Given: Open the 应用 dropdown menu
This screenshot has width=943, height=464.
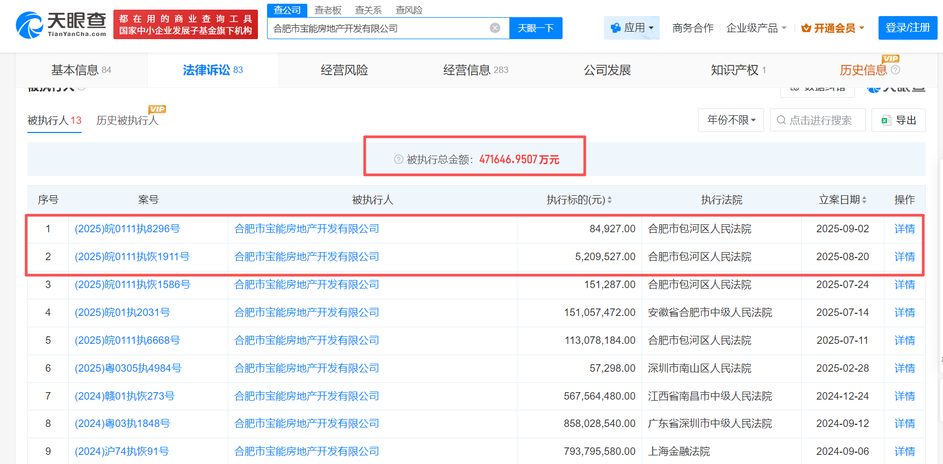Looking at the screenshot, I should pos(632,28).
